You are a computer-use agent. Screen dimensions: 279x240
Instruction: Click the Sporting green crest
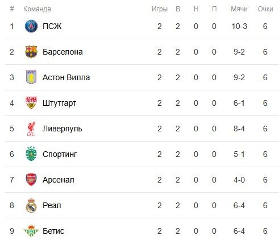point(31,154)
